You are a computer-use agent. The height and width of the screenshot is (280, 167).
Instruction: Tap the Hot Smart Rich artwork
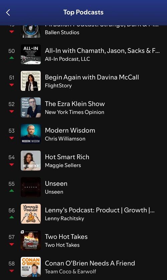pyautogui.click(x=31, y=161)
